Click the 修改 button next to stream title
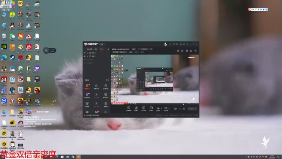282x159 pixels. click(134, 49)
